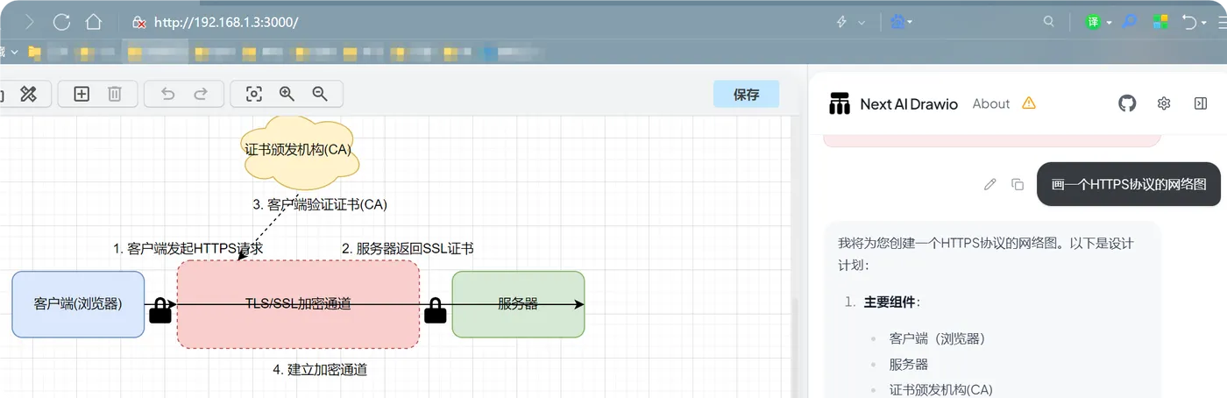Click the draw.io format paintbrush-ruler tool
This screenshot has width=1227, height=398.
click(28, 94)
